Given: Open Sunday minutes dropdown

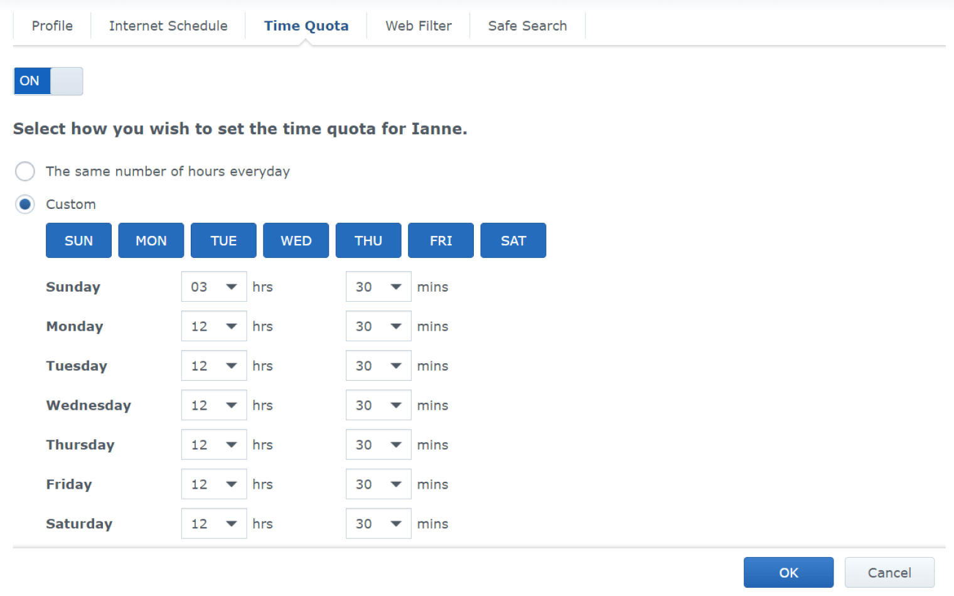Looking at the screenshot, I should (x=378, y=287).
